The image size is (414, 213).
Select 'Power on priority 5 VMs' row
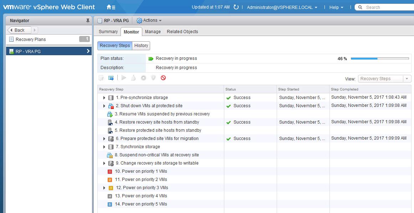[x=254, y=204]
